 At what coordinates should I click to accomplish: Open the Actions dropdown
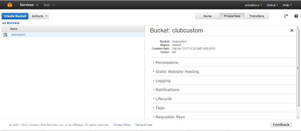pos(39,16)
